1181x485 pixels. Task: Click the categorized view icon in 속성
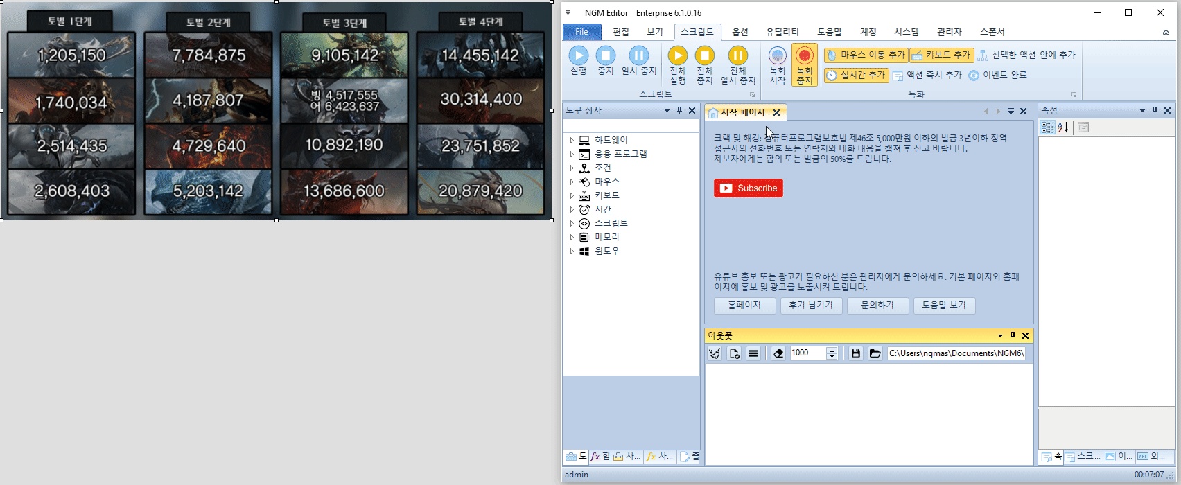[x=1047, y=127]
